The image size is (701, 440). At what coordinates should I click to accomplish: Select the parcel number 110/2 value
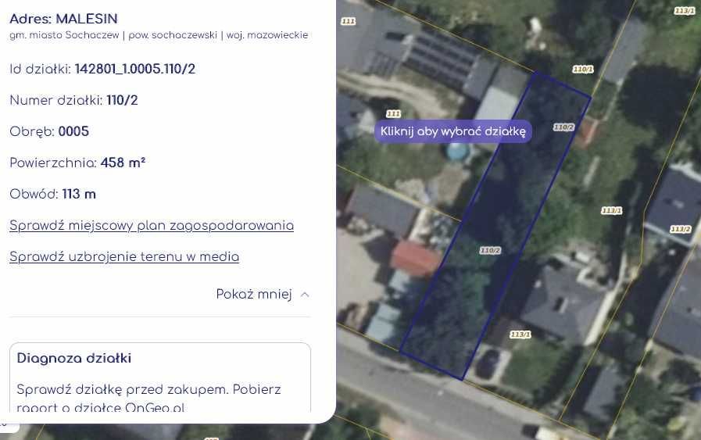pyautogui.click(x=122, y=100)
